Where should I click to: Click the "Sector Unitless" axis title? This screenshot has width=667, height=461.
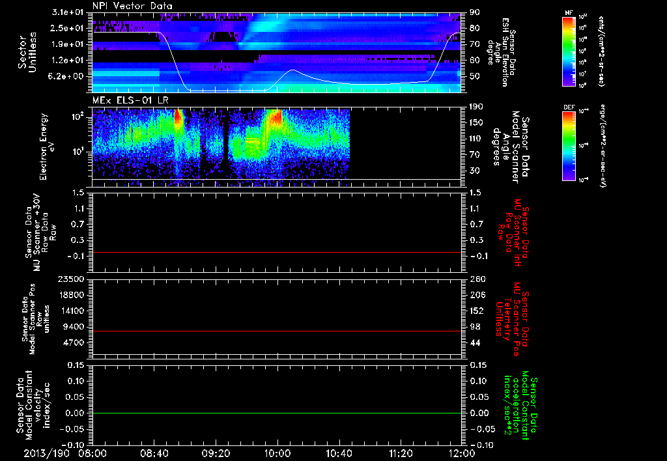27,52
